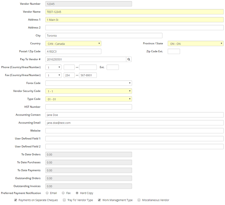Click into the Vendor Name field

[134, 12]
